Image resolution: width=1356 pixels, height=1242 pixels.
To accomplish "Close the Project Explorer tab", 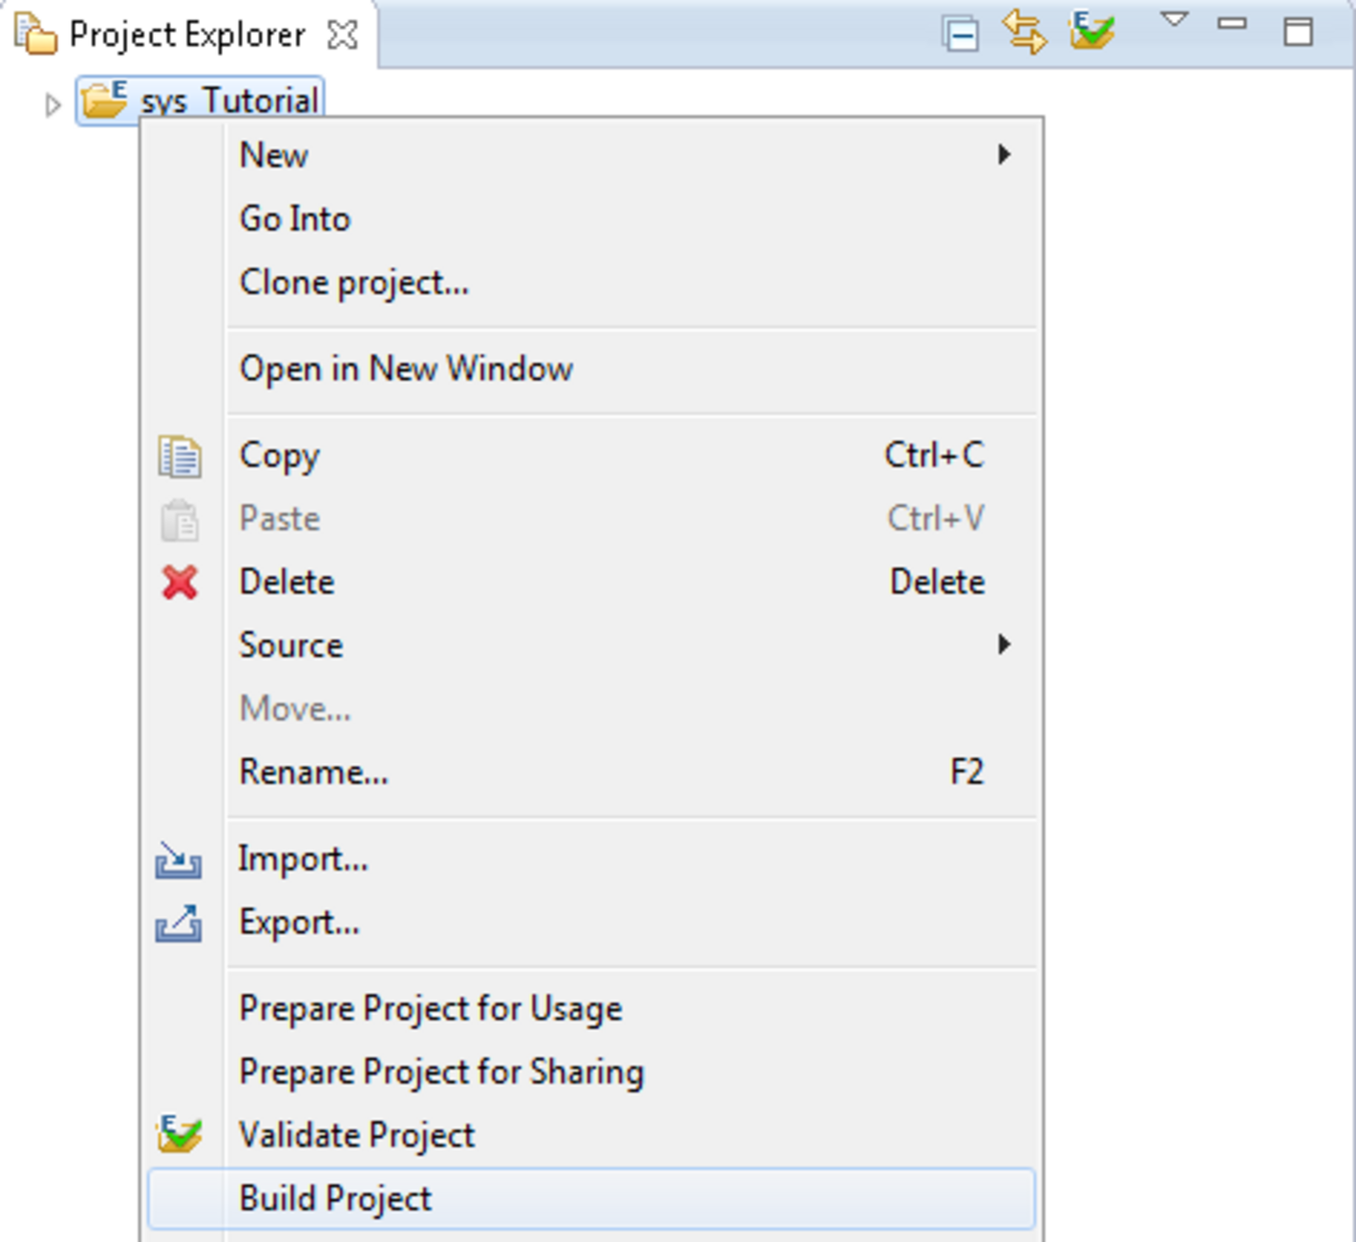I will pos(342,36).
